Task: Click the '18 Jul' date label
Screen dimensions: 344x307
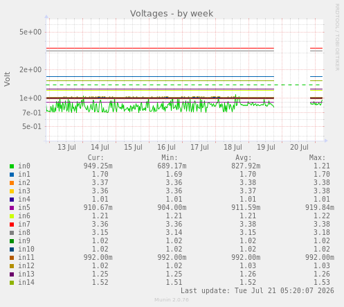Action: (x=233, y=147)
